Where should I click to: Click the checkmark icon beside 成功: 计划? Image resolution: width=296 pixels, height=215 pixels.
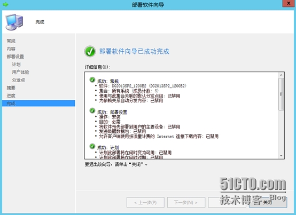click(x=92, y=146)
